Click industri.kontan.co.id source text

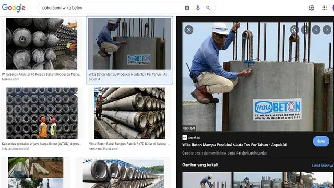[x=15, y=149]
